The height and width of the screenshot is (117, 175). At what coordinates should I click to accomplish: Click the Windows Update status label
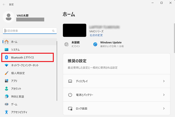[111, 43]
